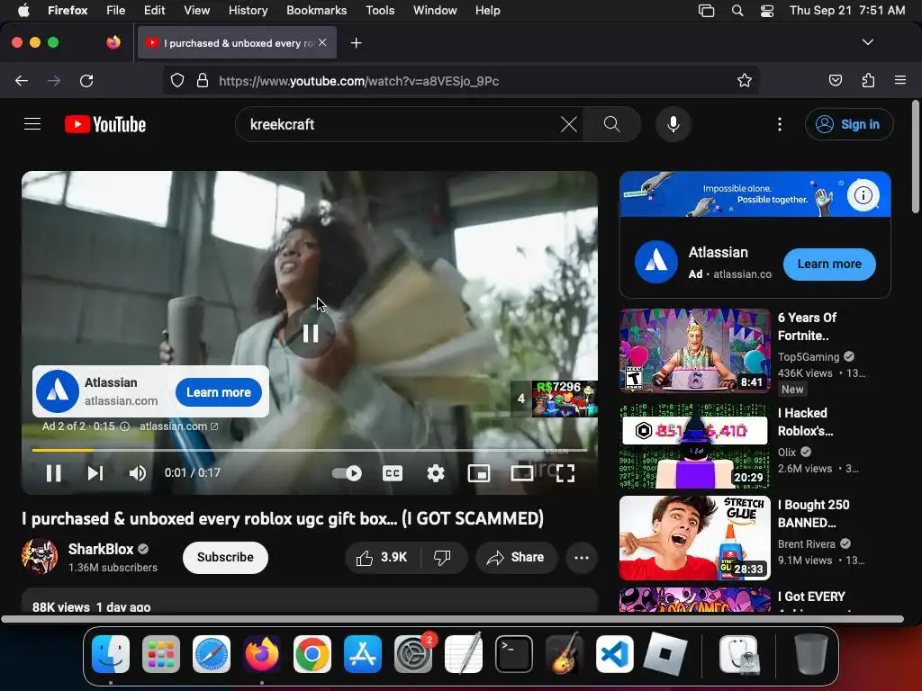Viewport: 922px width, 691px height.
Task: Open macOS Control Center
Action: (x=767, y=11)
